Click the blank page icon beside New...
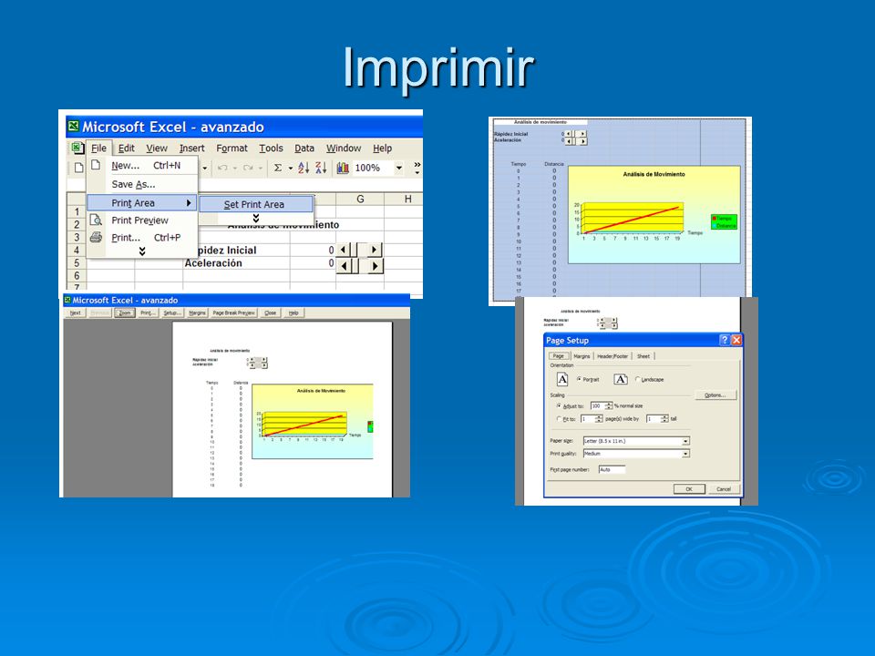The image size is (875, 656). (96, 165)
